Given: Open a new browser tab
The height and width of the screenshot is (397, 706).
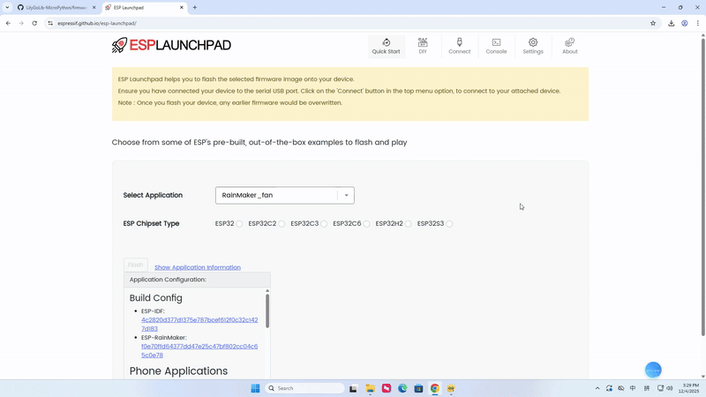Looking at the screenshot, I should point(195,7).
